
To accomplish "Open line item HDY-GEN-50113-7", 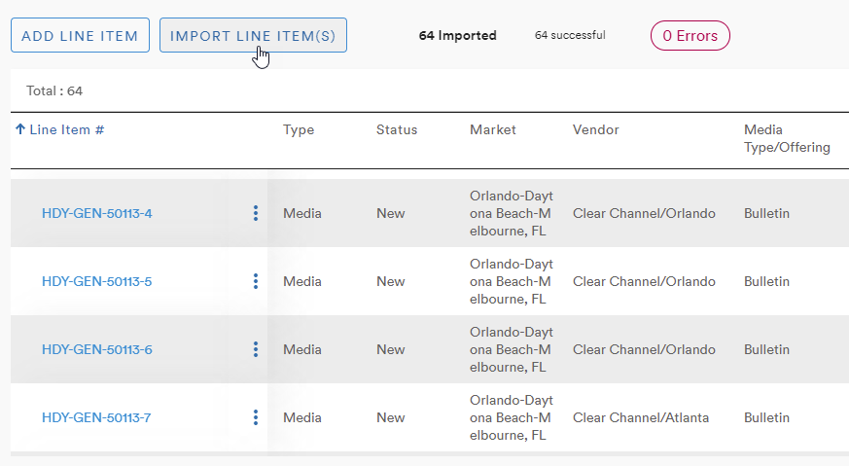I will [96, 417].
